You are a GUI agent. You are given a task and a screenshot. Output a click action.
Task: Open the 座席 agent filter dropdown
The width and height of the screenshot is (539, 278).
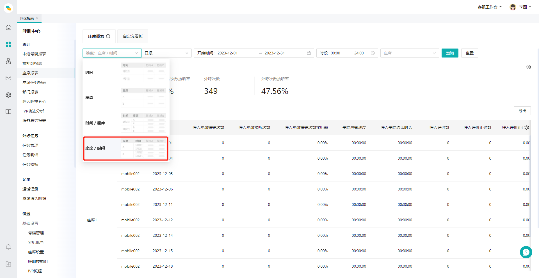click(410, 53)
